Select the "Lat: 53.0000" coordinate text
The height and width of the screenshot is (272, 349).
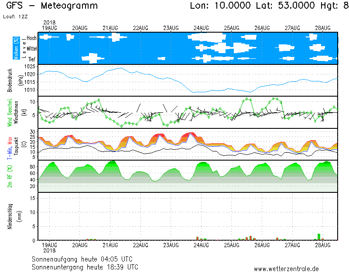(285, 6)
